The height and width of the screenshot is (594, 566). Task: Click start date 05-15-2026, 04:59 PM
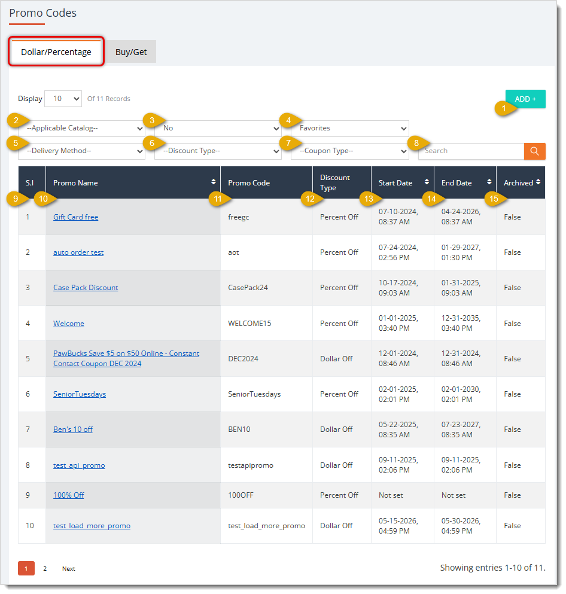tap(398, 526)
